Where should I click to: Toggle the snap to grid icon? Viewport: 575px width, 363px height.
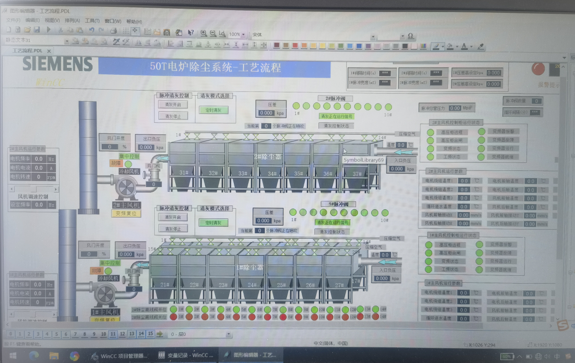coord(135,31)
